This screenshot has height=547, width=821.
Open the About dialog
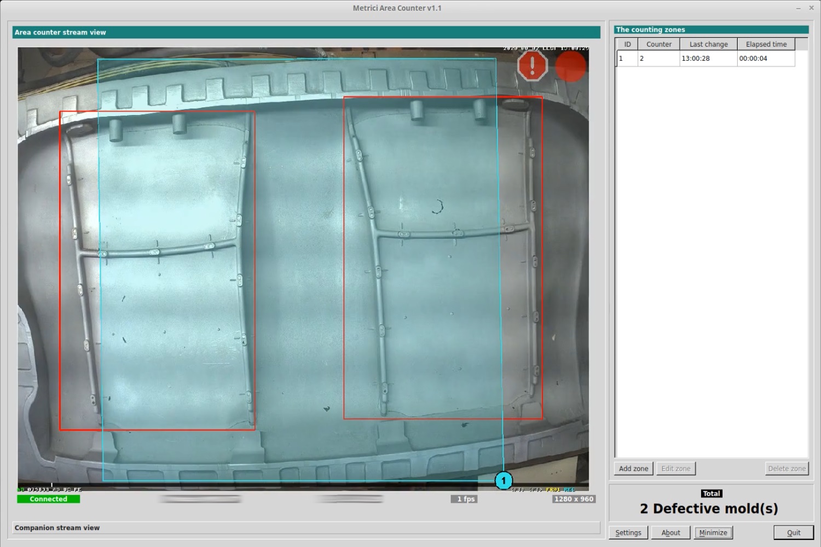point(670,533)
